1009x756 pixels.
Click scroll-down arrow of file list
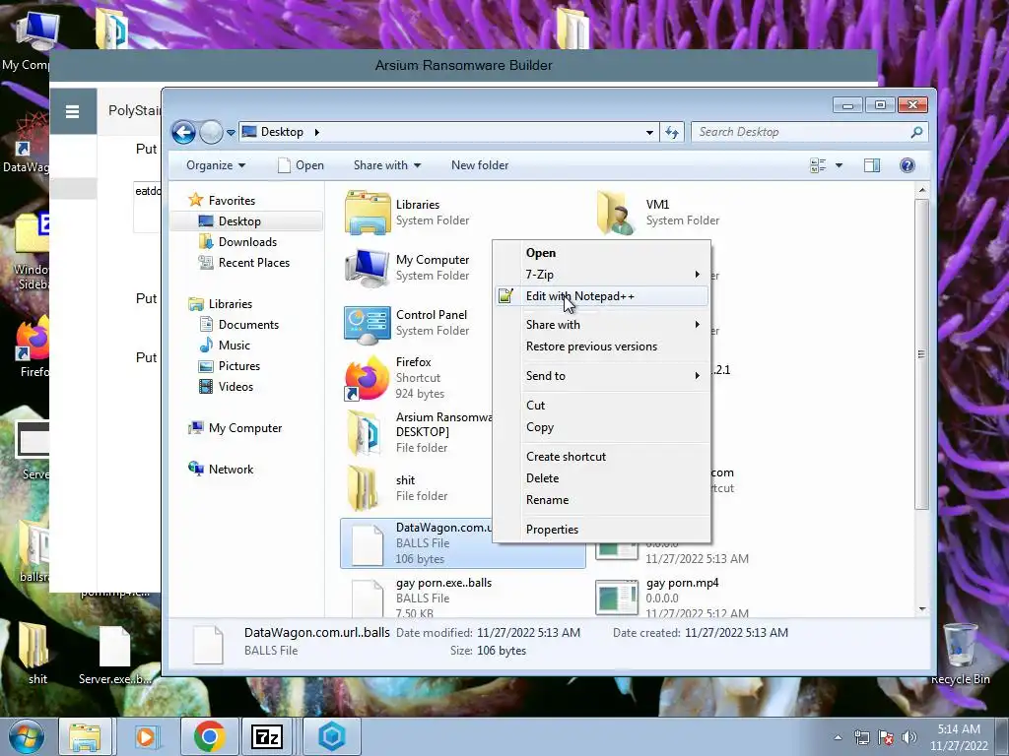click(922, 608)
